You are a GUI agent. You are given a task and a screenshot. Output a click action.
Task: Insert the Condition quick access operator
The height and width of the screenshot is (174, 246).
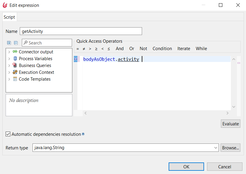coord(162,49)
